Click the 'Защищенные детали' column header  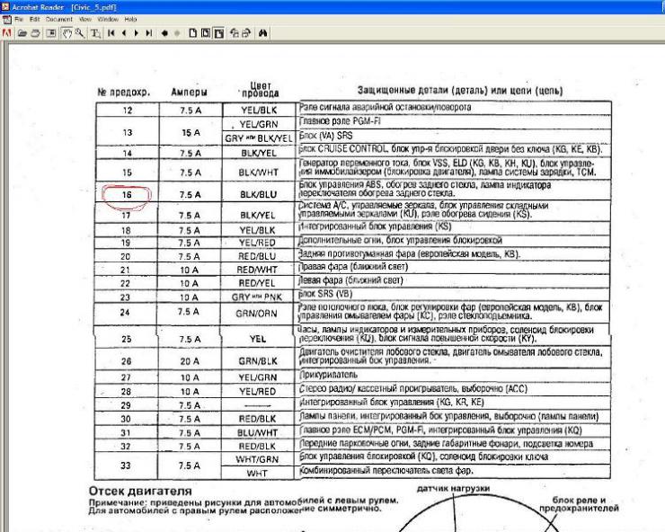coord(460,91)
